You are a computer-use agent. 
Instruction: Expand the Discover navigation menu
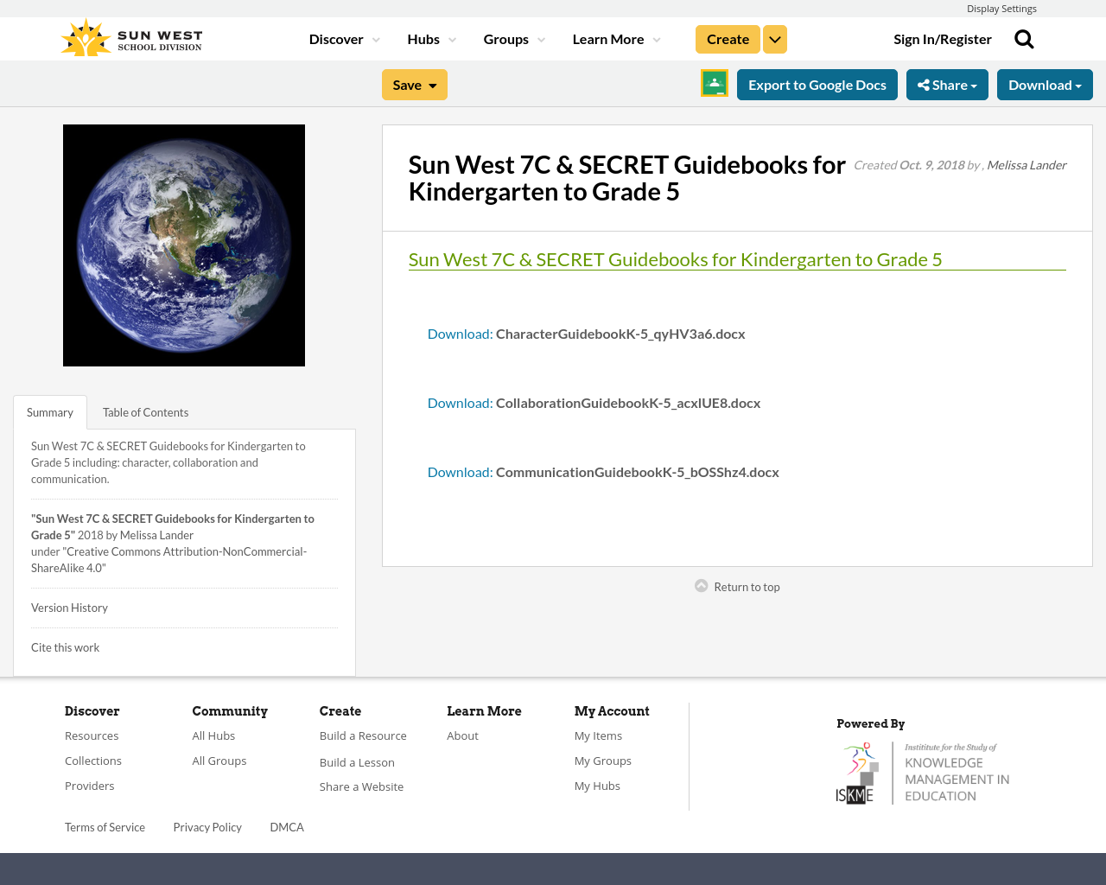coord(343,38)
